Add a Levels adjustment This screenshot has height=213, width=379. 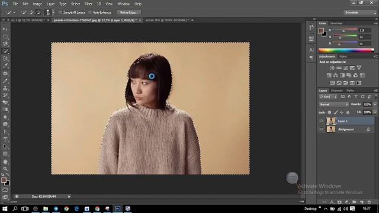tap(339, 68)
